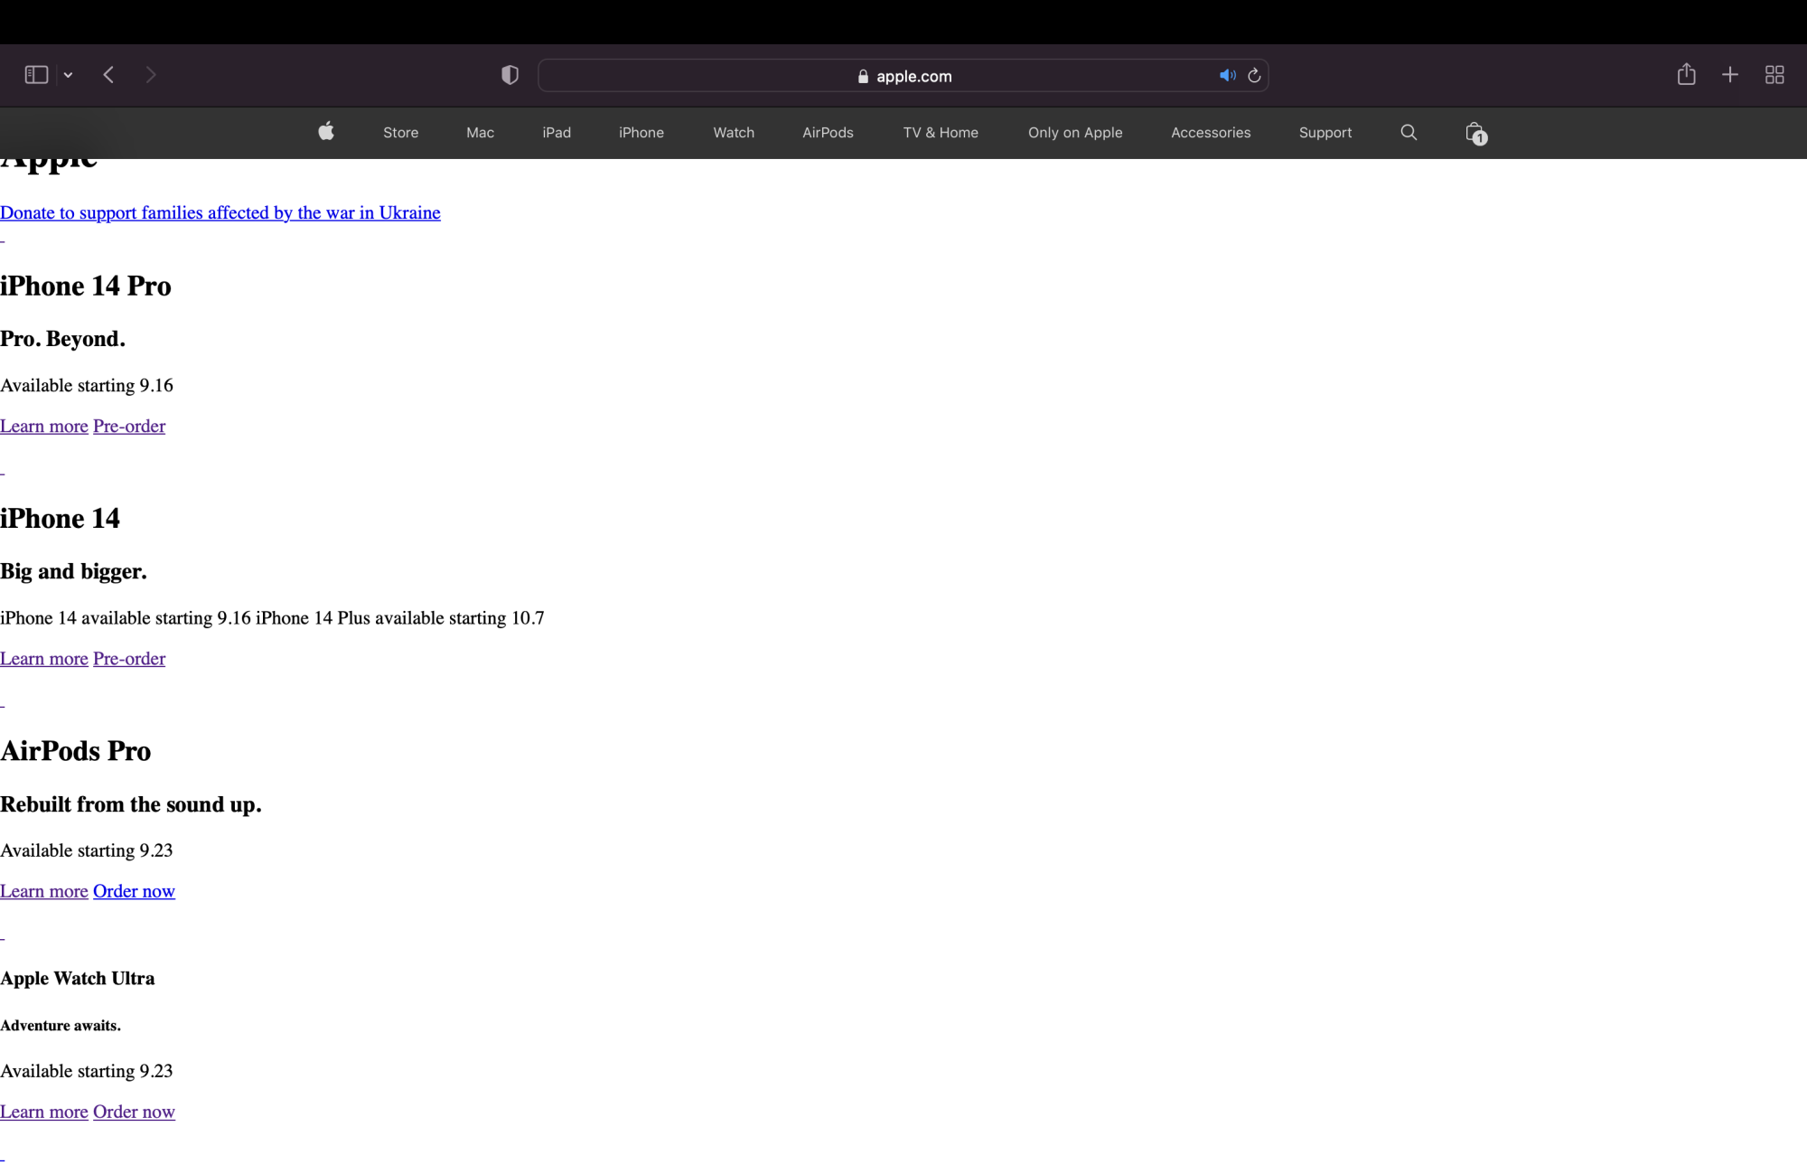
Task: Expand the sidebar tab group dropdown arrow
Action: click(x=68, y=76)
